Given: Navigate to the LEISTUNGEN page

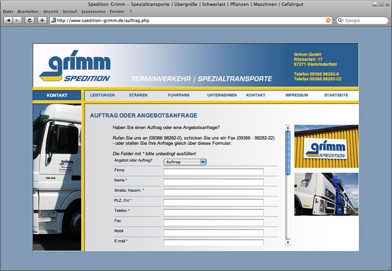Looking at the screenshot, I should [x=102, y=95].
